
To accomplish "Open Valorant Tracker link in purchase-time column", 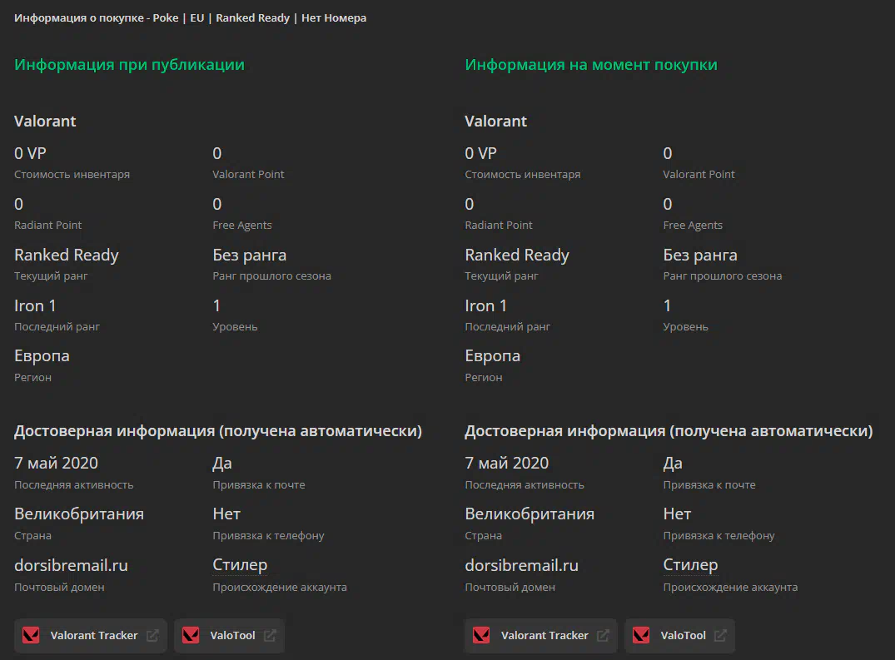I will [540, 636].
